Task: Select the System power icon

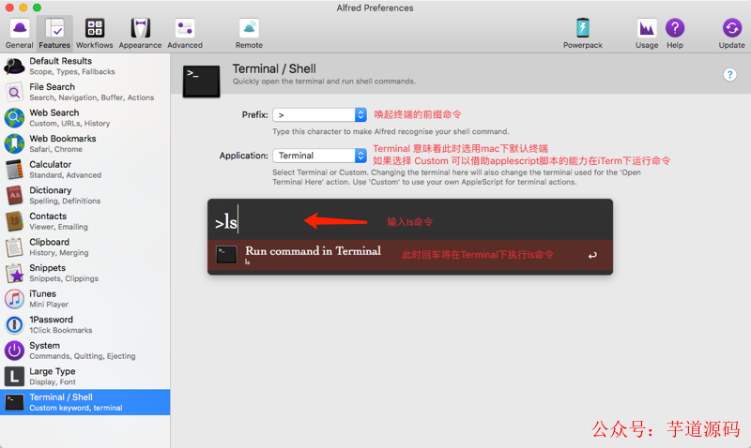Action: point(14,351)
